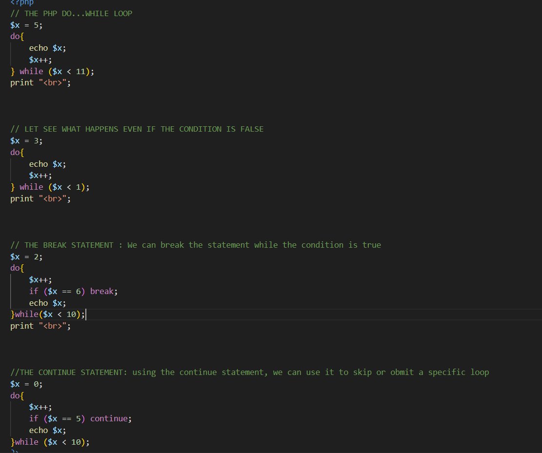Click the first print "<br>"; statement

tap(39, 82)
